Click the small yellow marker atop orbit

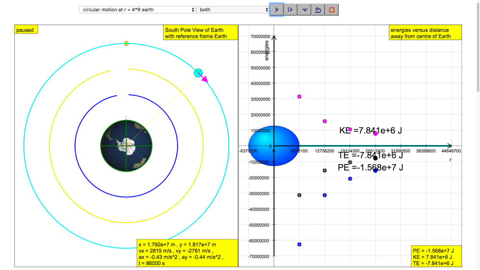click(126, 44)
